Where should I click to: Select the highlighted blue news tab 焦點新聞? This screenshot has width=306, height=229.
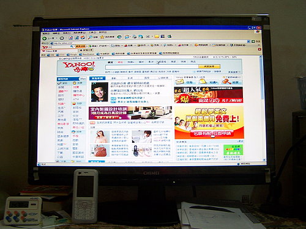97,78
